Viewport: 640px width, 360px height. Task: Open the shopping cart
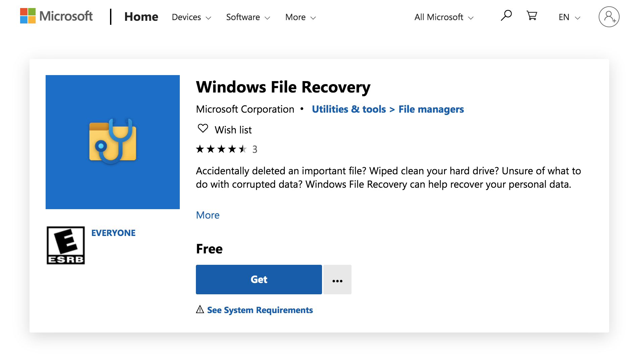[x=532, y=16]
